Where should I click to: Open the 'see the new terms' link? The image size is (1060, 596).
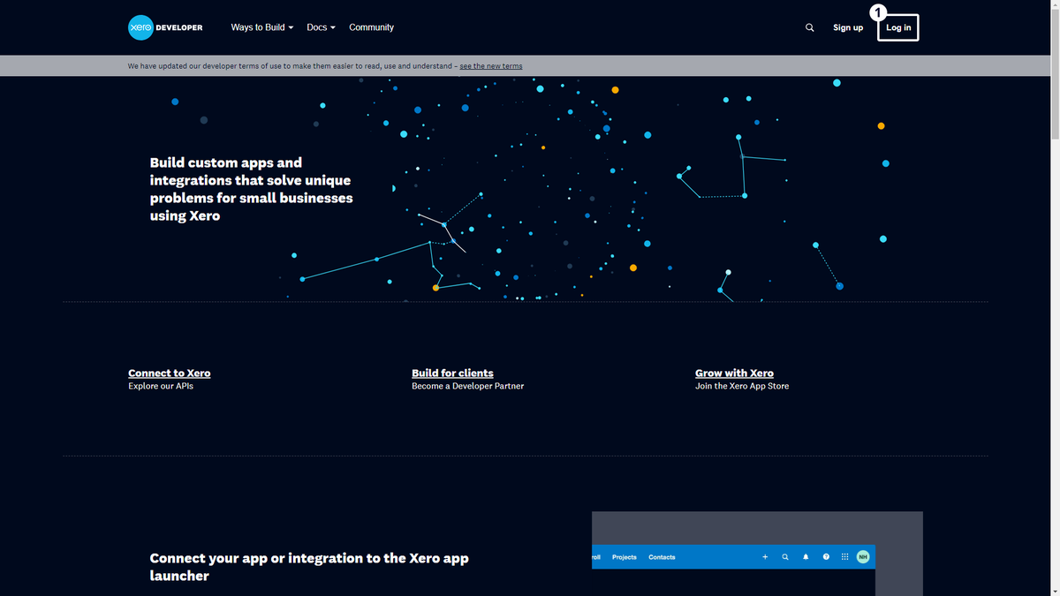490,66
